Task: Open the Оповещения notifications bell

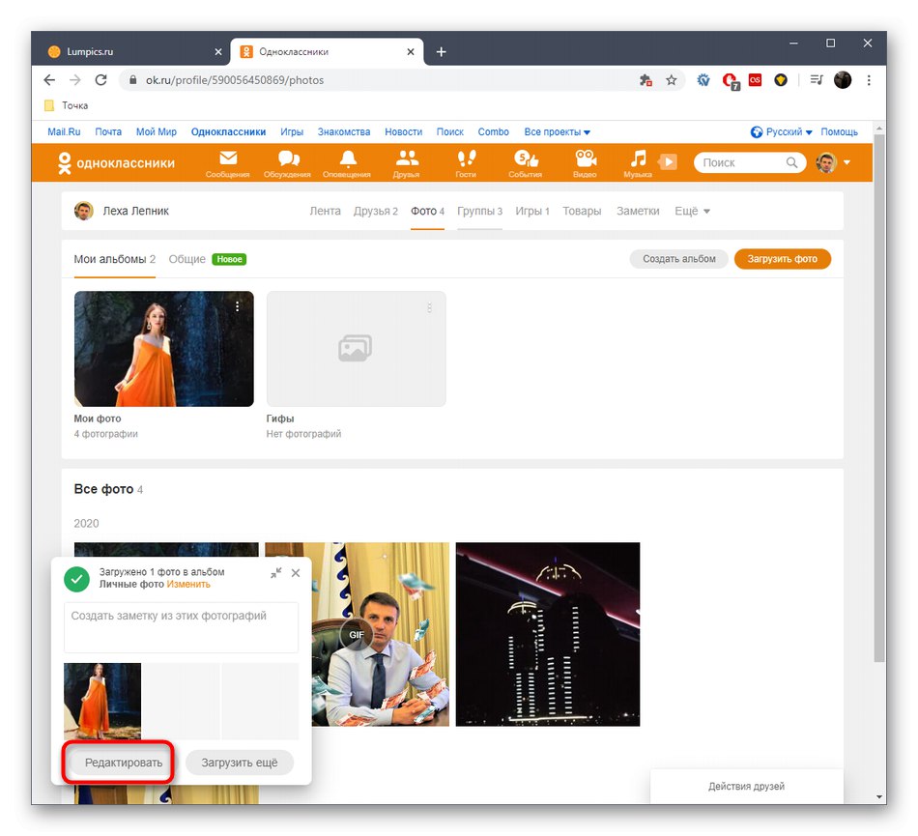Action: click(x=347, y=163)
